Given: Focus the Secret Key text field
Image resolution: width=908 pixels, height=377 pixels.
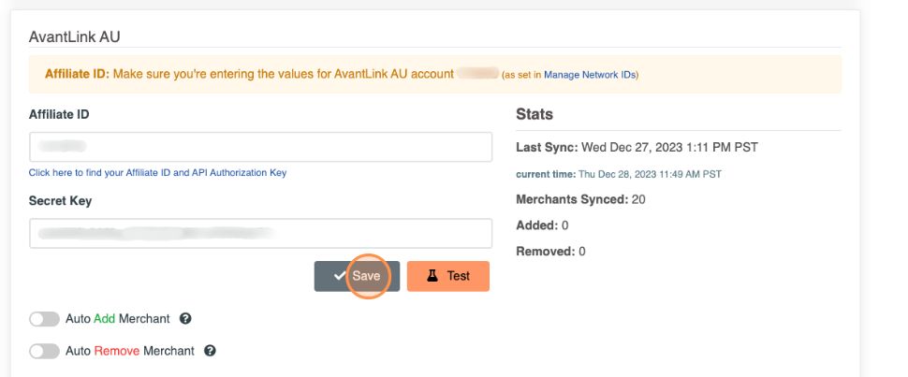Looking at the screenshot, I should click(x=260, y=233).
